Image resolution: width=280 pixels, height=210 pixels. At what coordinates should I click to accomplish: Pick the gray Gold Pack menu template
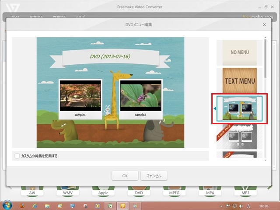pos(239,137)
